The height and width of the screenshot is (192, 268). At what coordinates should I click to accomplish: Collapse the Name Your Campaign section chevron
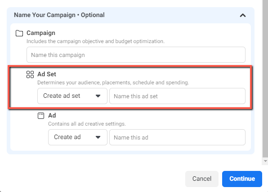(243, 16)
